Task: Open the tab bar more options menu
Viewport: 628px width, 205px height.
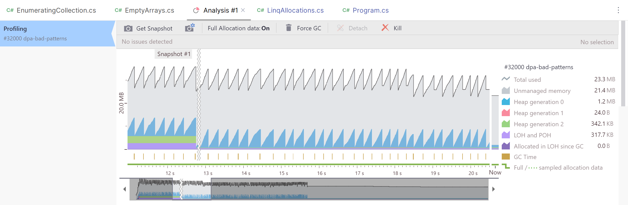Action: click(618, 10)
